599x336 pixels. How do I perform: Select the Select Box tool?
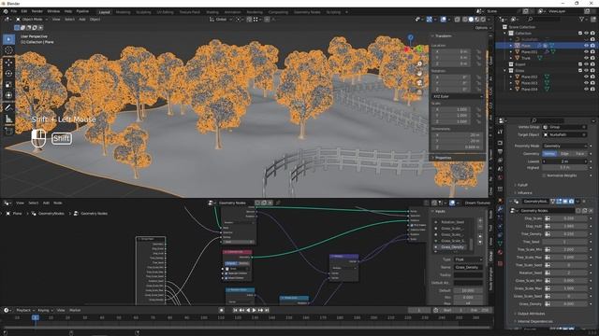coord(8,39)
